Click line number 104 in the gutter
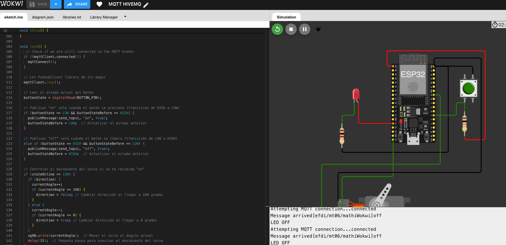Viewport: 506px width, 245px height. coord(9,47)
